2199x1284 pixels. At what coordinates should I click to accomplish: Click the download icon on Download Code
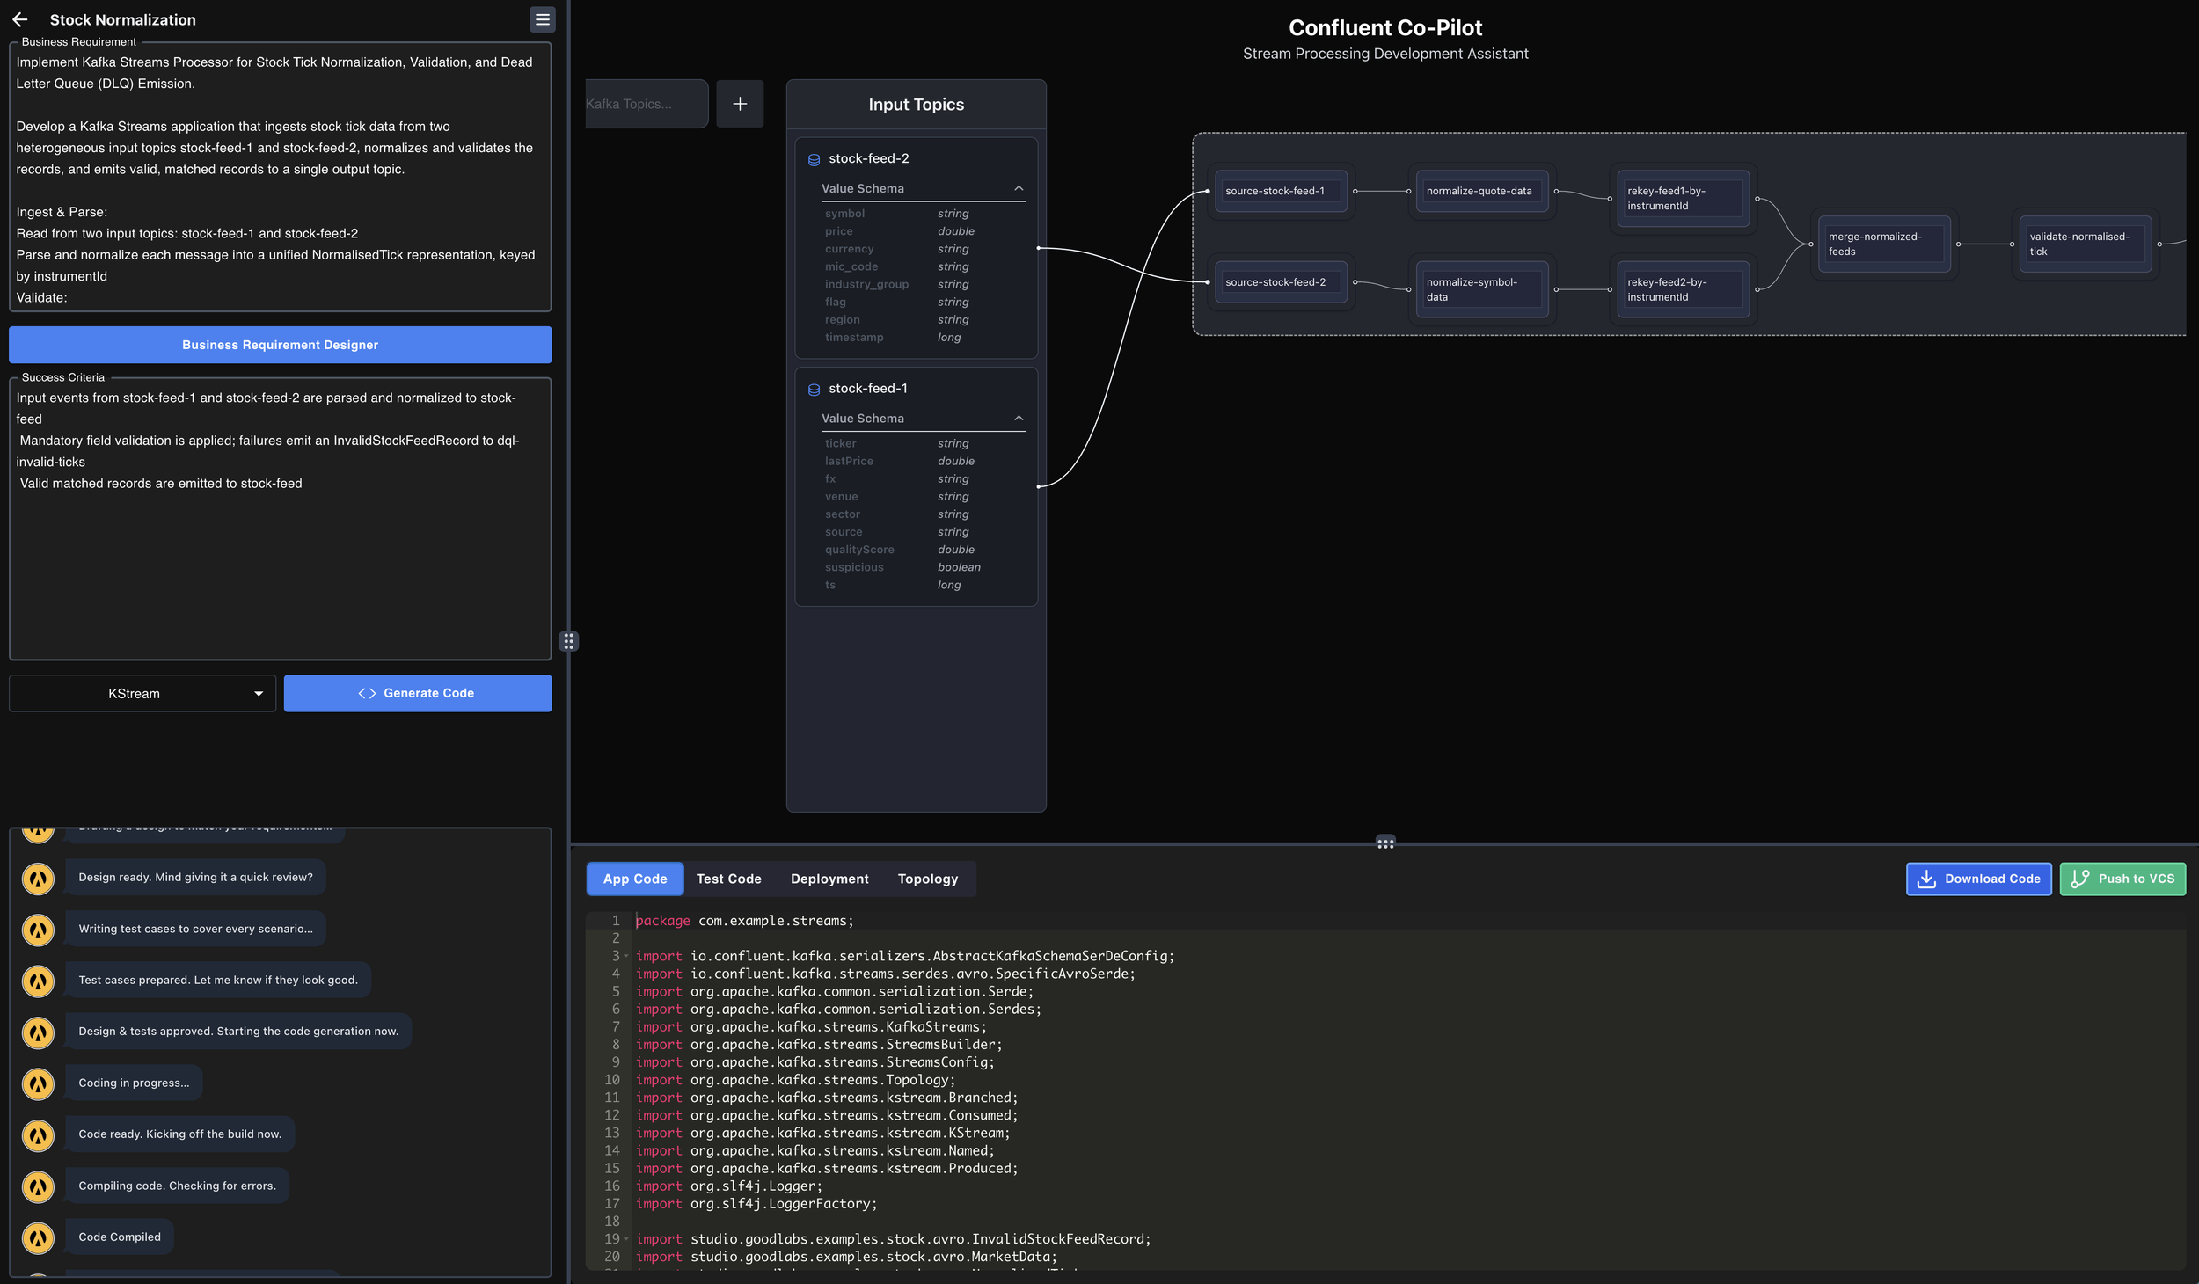tap(1926, 879)
